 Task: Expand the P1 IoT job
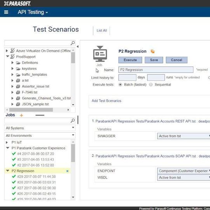coord(7,142)
